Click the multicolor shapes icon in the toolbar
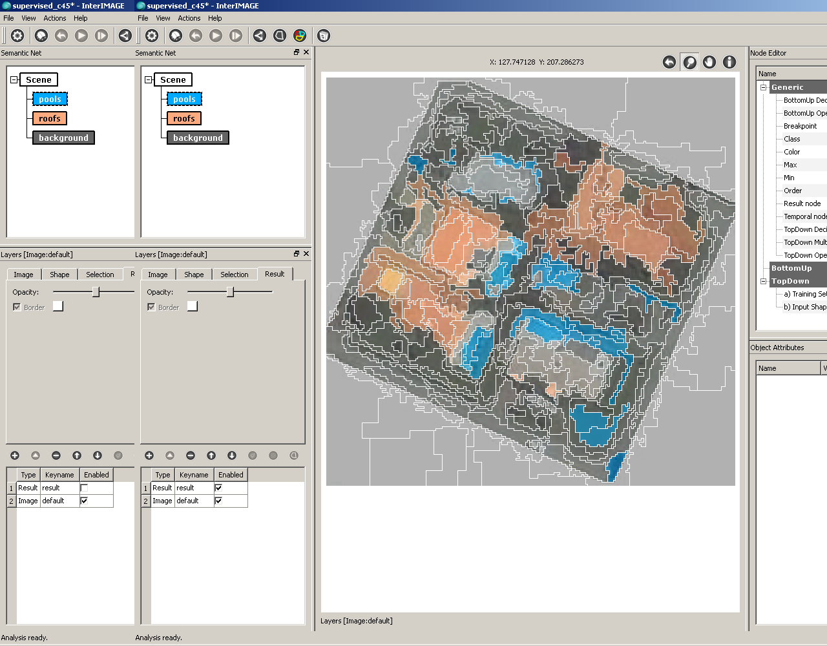 (x=300, y=36)
